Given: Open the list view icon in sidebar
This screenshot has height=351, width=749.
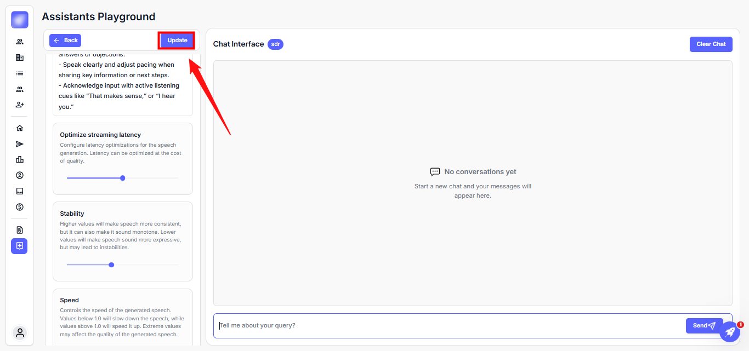Looking at the screenshot, I should [x=20, y=73].
